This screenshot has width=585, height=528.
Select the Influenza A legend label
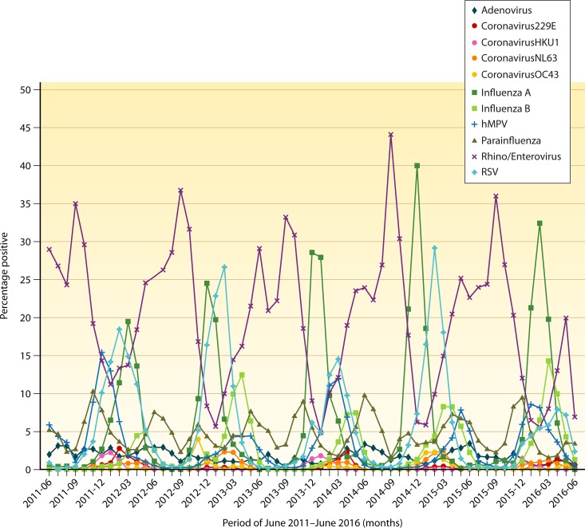pos(505,93)
